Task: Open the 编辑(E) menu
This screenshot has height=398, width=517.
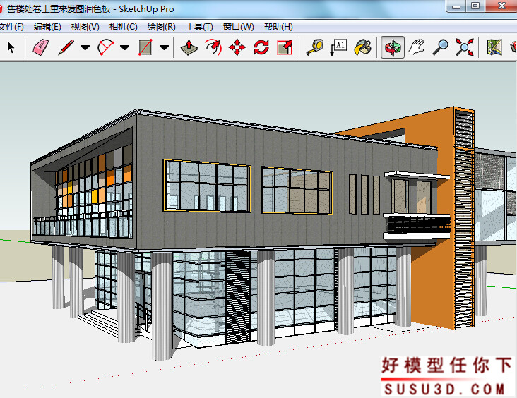Action: [x=47, y=27]
